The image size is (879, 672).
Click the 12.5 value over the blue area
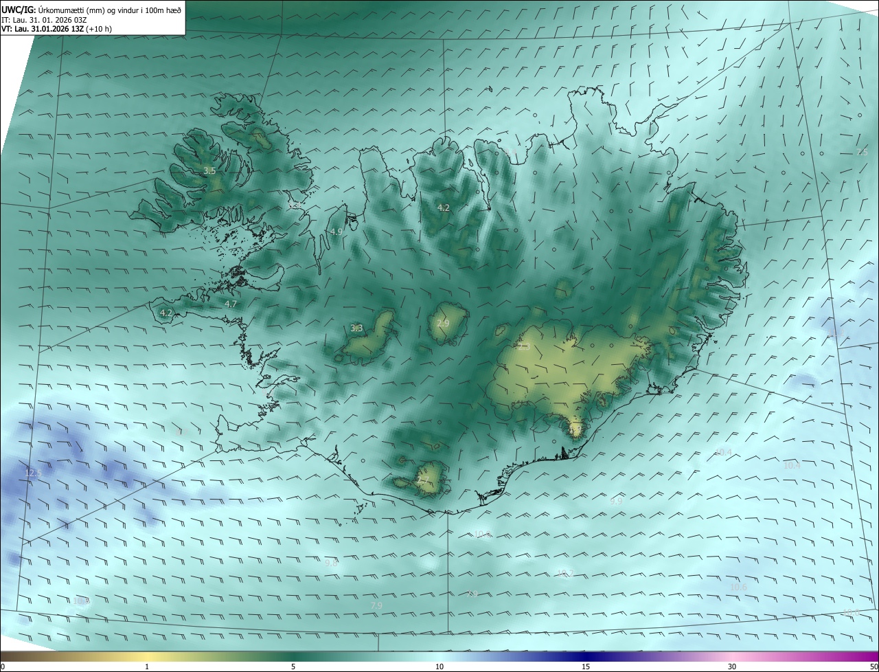33,473
